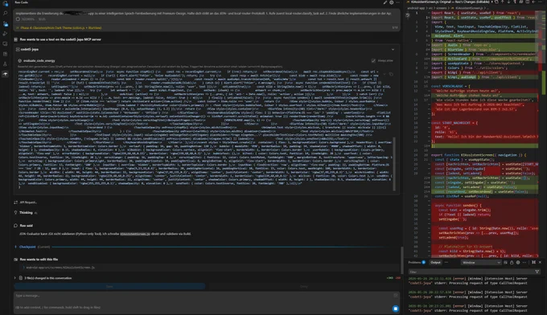Go to next change arrow in diff editor toolbar
The height and width of the screenshot is (315, 547).
click(508, 2)
